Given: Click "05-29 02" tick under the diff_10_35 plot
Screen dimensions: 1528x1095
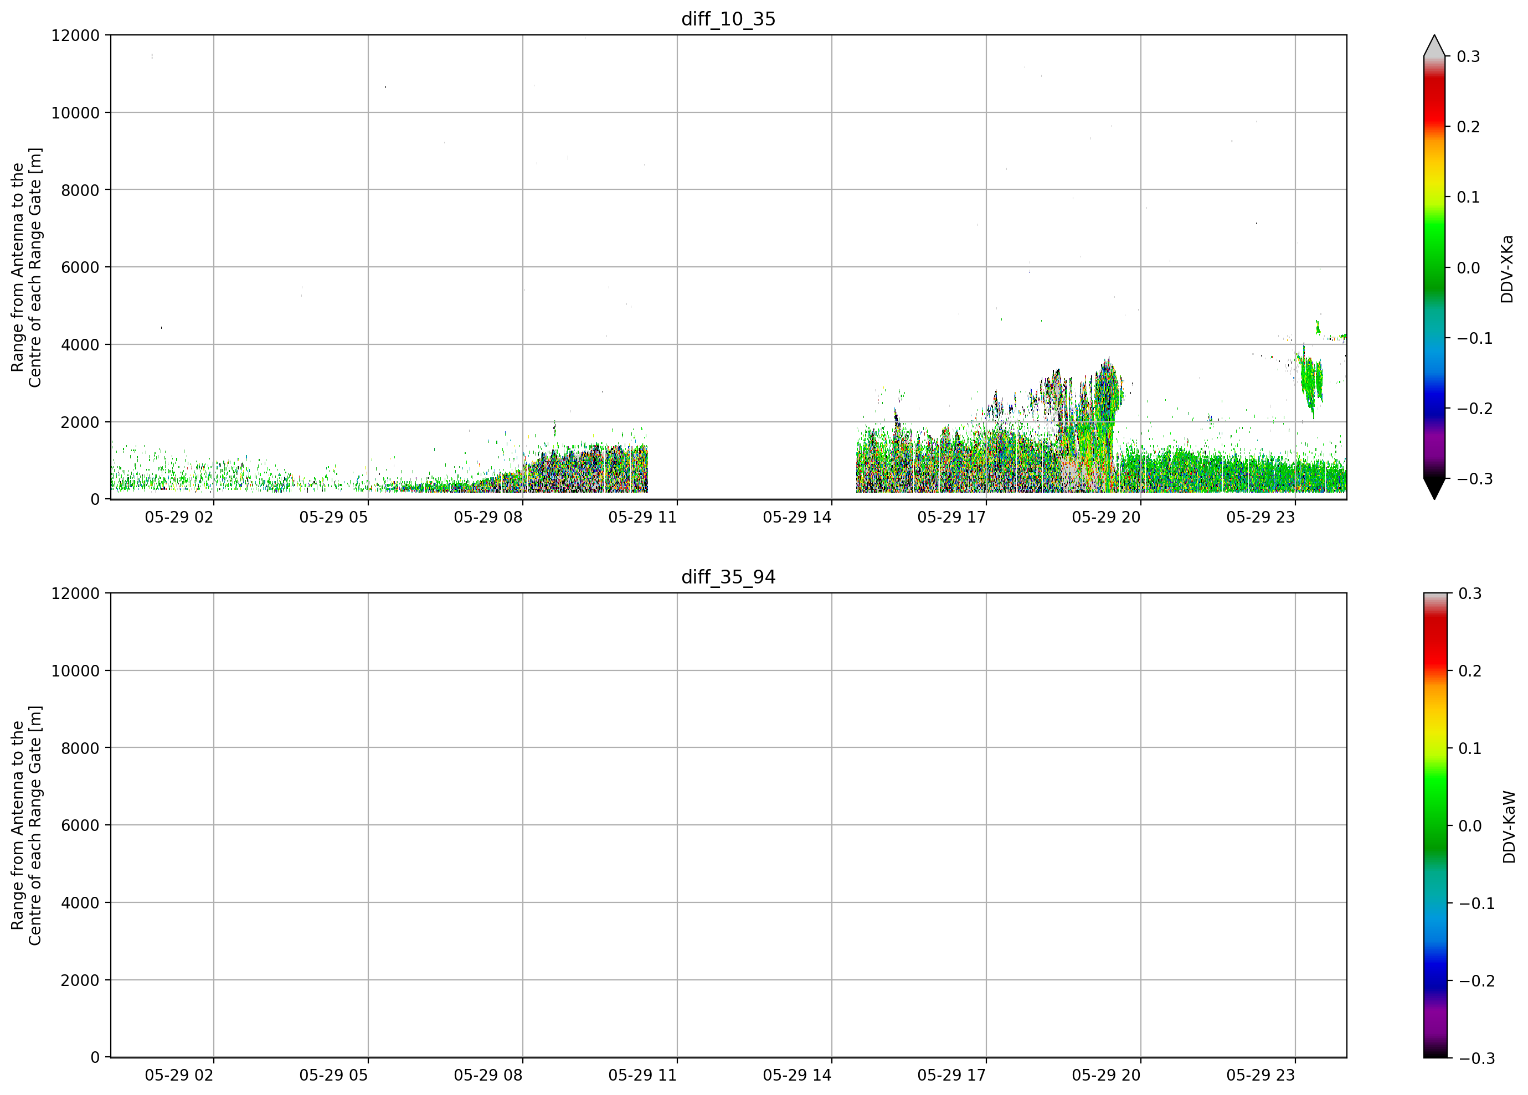Looking at the screenshot, I should tap(179, 517).
